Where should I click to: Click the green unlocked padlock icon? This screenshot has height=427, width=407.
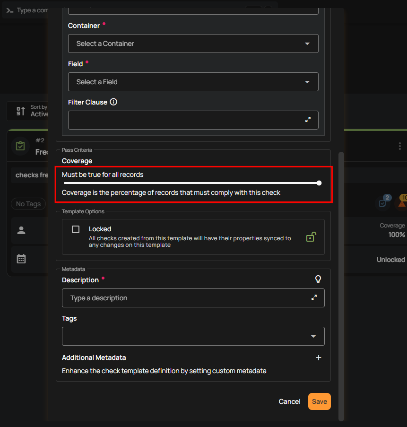pos(311,236)
